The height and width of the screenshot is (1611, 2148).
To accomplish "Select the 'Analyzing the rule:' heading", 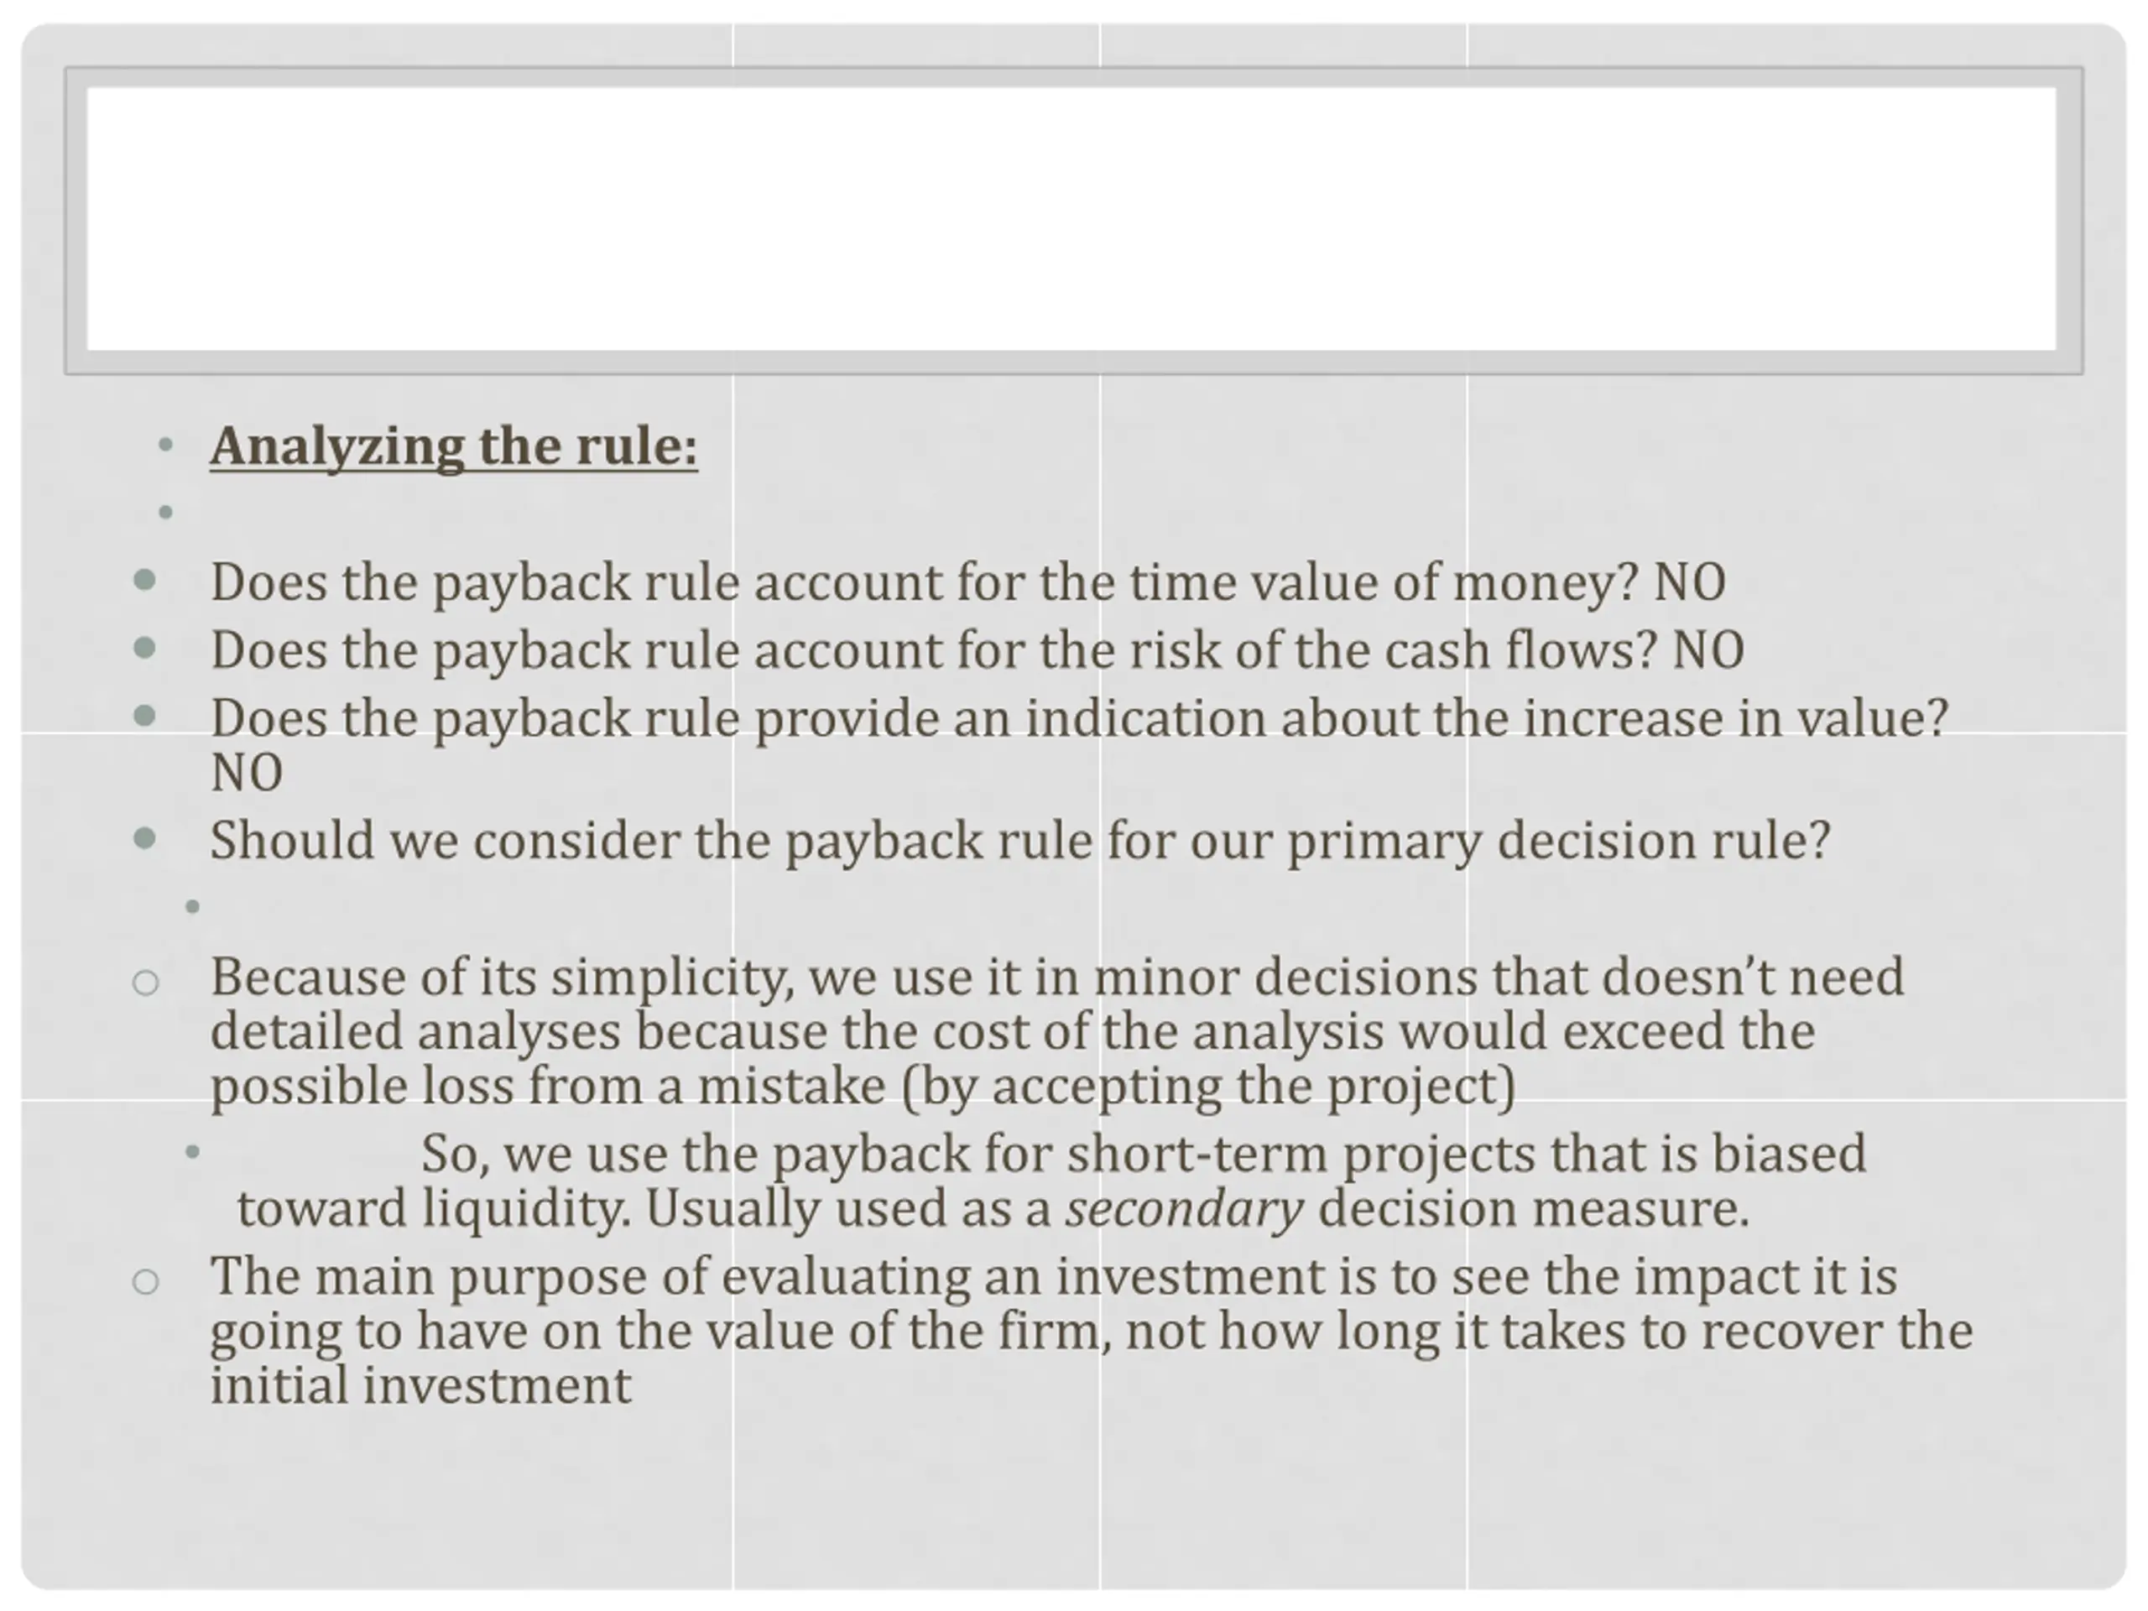I will click(x=453, y=446).
